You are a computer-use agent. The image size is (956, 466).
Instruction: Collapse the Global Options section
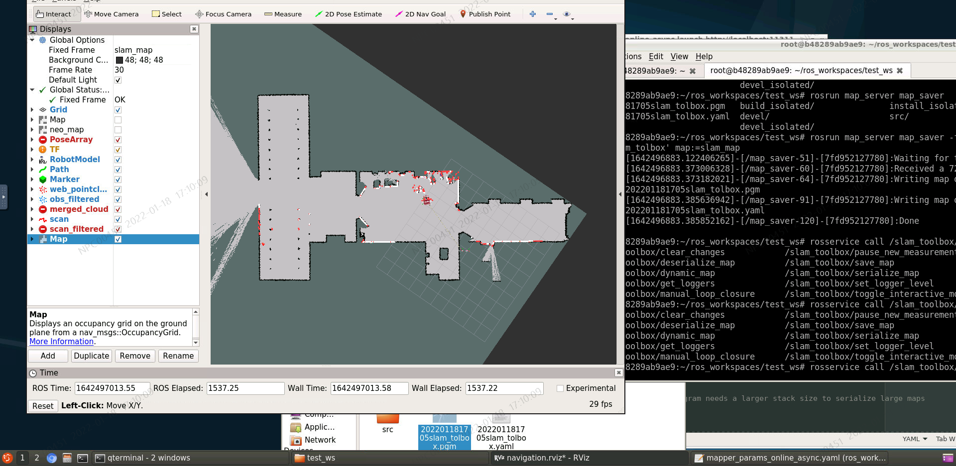pyautogui.click(x=33, y=40)
